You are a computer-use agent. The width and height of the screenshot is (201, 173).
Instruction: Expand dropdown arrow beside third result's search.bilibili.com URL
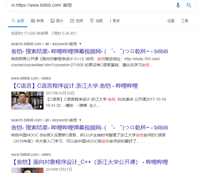[80, 120]
